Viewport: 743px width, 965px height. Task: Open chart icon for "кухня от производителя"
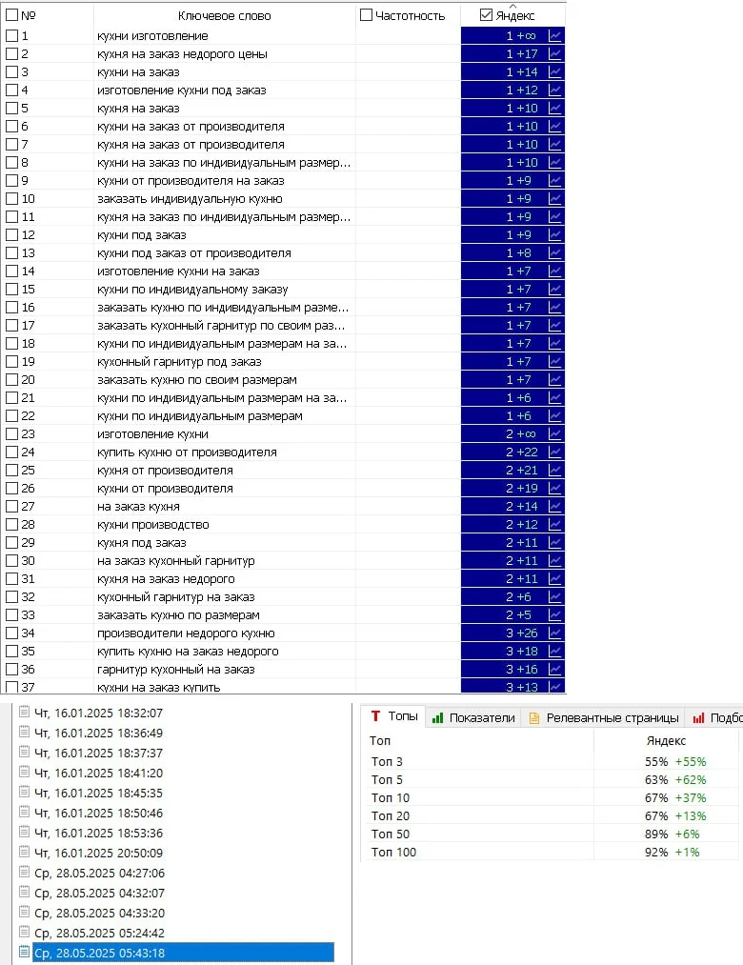(x=554, y=471)
